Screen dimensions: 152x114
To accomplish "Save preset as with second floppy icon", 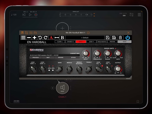I will pyautogui.click(x=114, y=38).
